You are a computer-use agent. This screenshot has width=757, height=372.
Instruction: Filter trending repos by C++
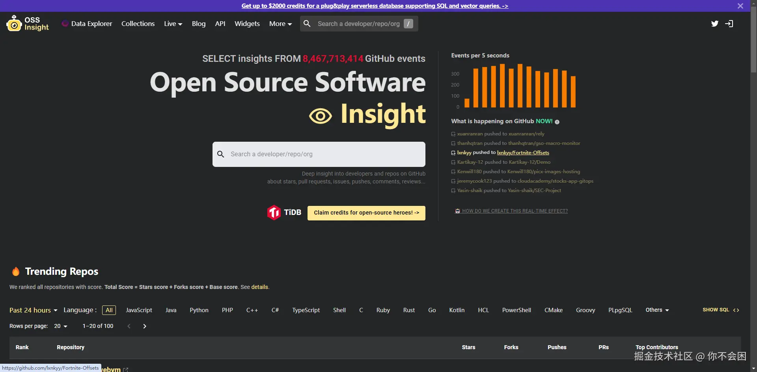pyautogui.click(x=252, y=310)
